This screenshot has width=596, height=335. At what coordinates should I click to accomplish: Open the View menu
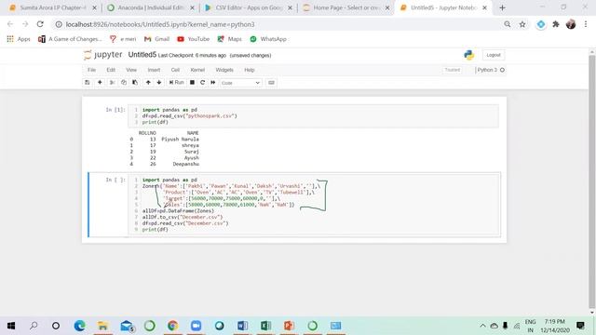coord(131,70)
